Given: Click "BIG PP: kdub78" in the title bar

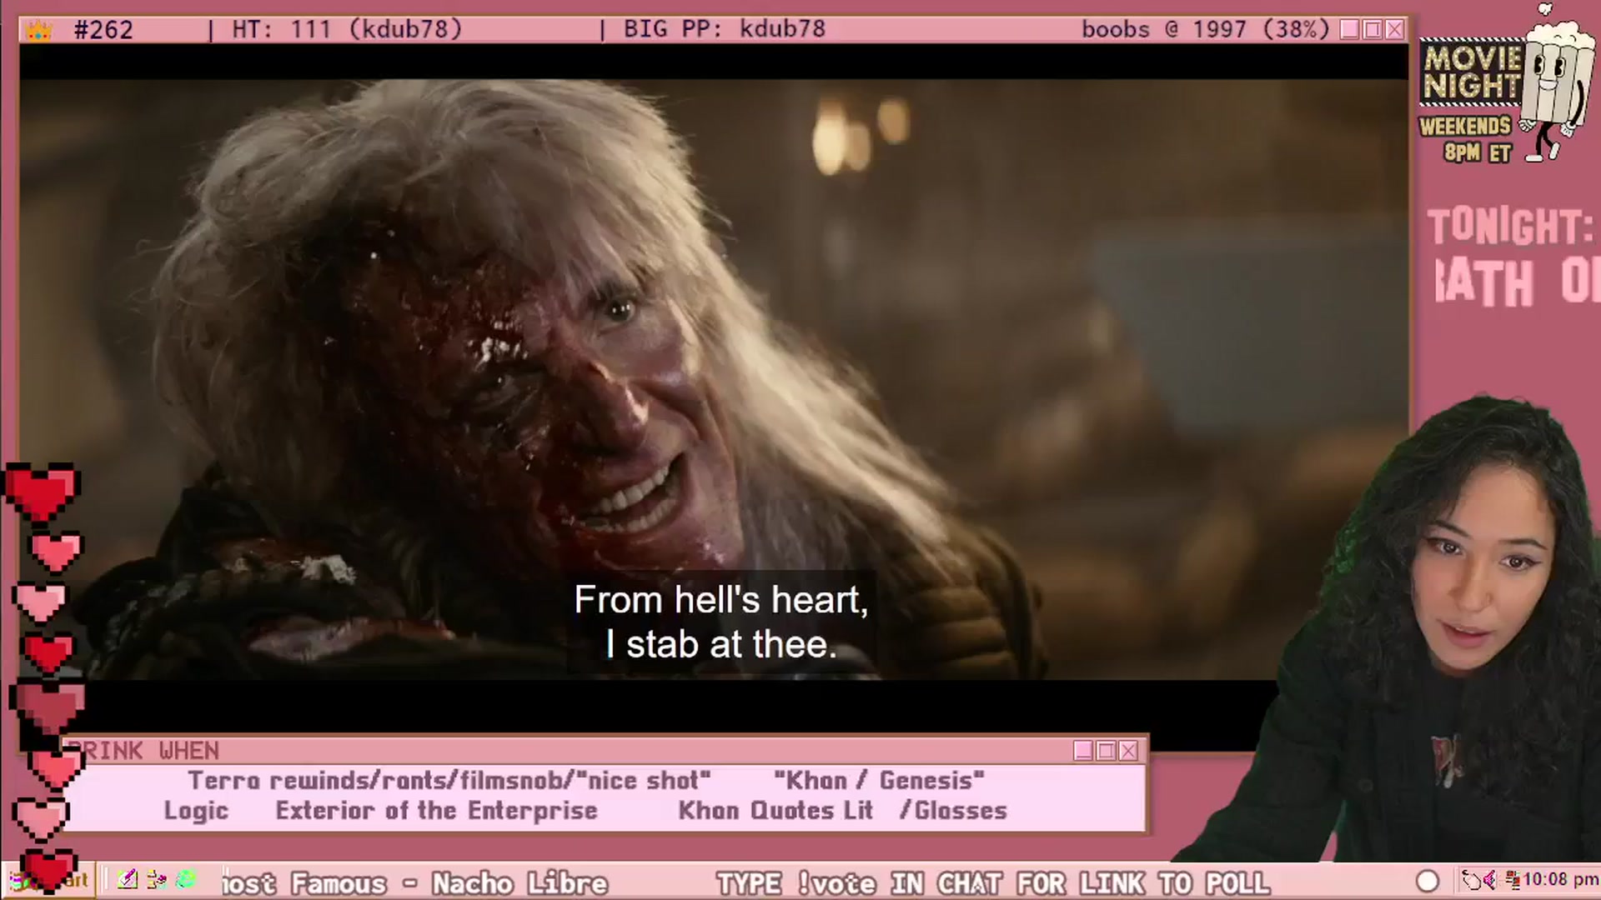Looking at the screenshot, I should point(724,30).
